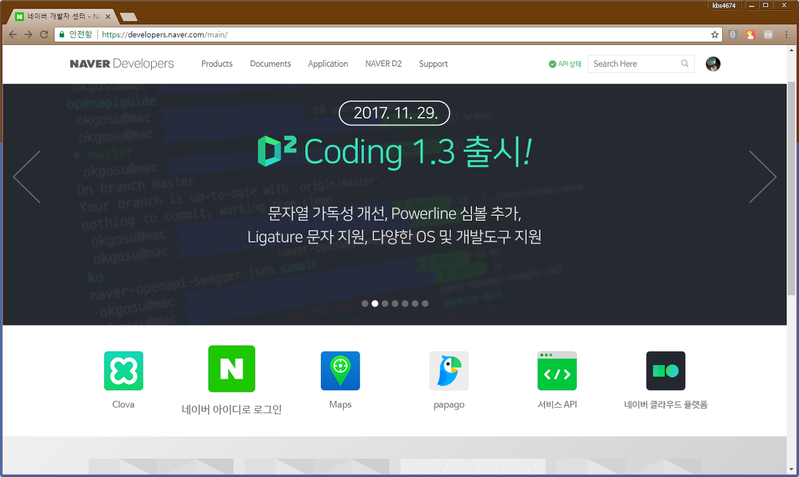Click the browser forward arrow
799x477 pixels.
pyautogui.click(x=28, y=35)
